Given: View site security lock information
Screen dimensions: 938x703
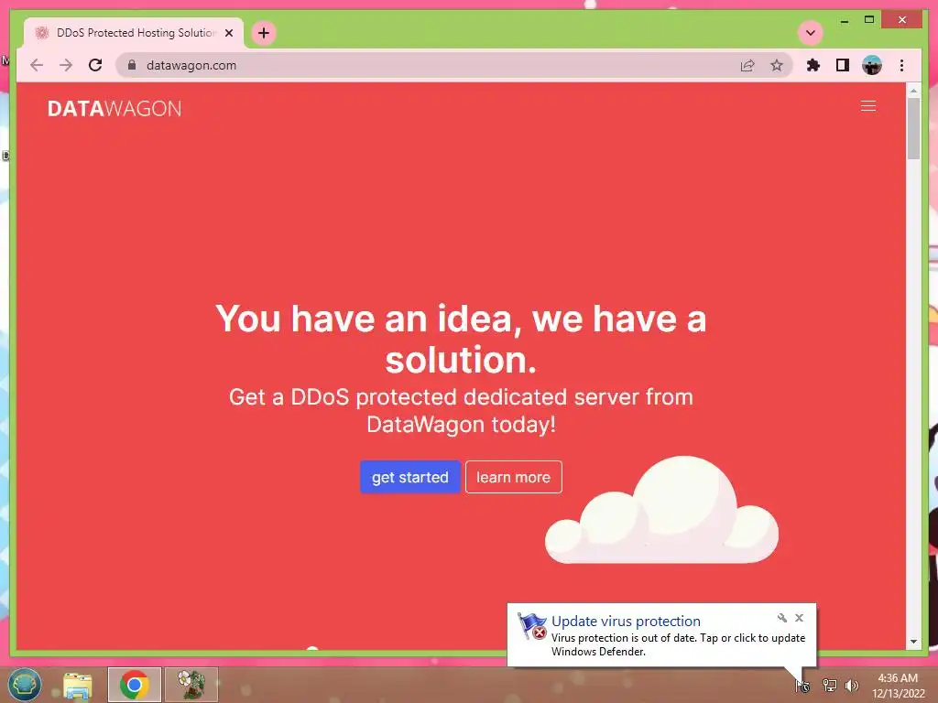Looking at the screenshot, I should coord(132,65).
